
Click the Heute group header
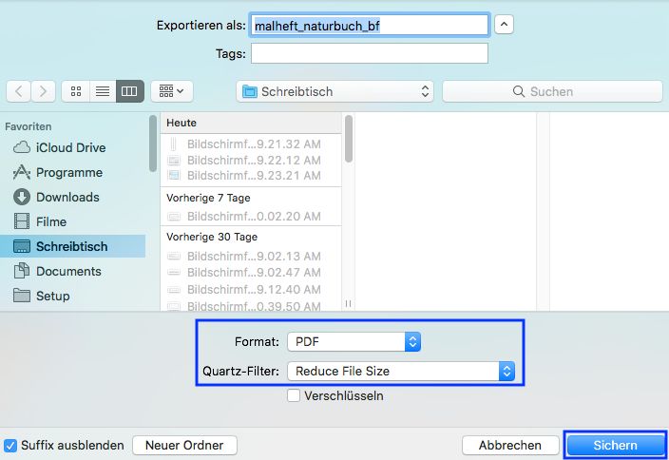coord(251,123)
